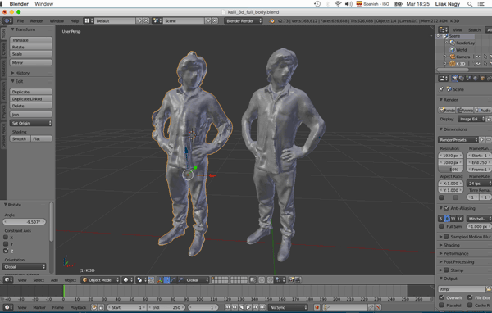Viewport: 492px width, 313px height.
Task: Toggle Camera visibility eye in outliner
Action: click(x=478, y=57)
